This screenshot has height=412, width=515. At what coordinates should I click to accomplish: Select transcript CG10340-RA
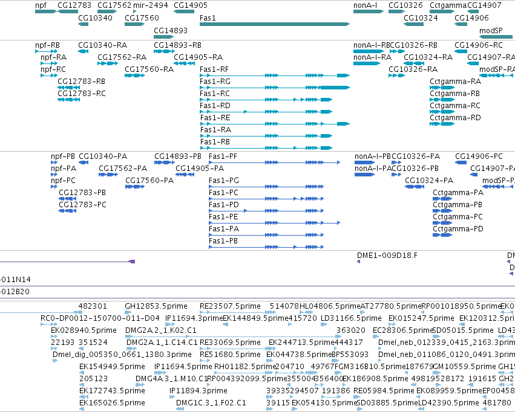tap(83, 51)
